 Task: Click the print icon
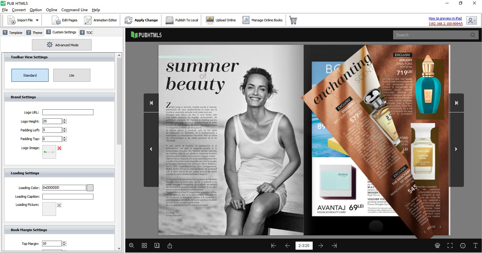[437, 246]
